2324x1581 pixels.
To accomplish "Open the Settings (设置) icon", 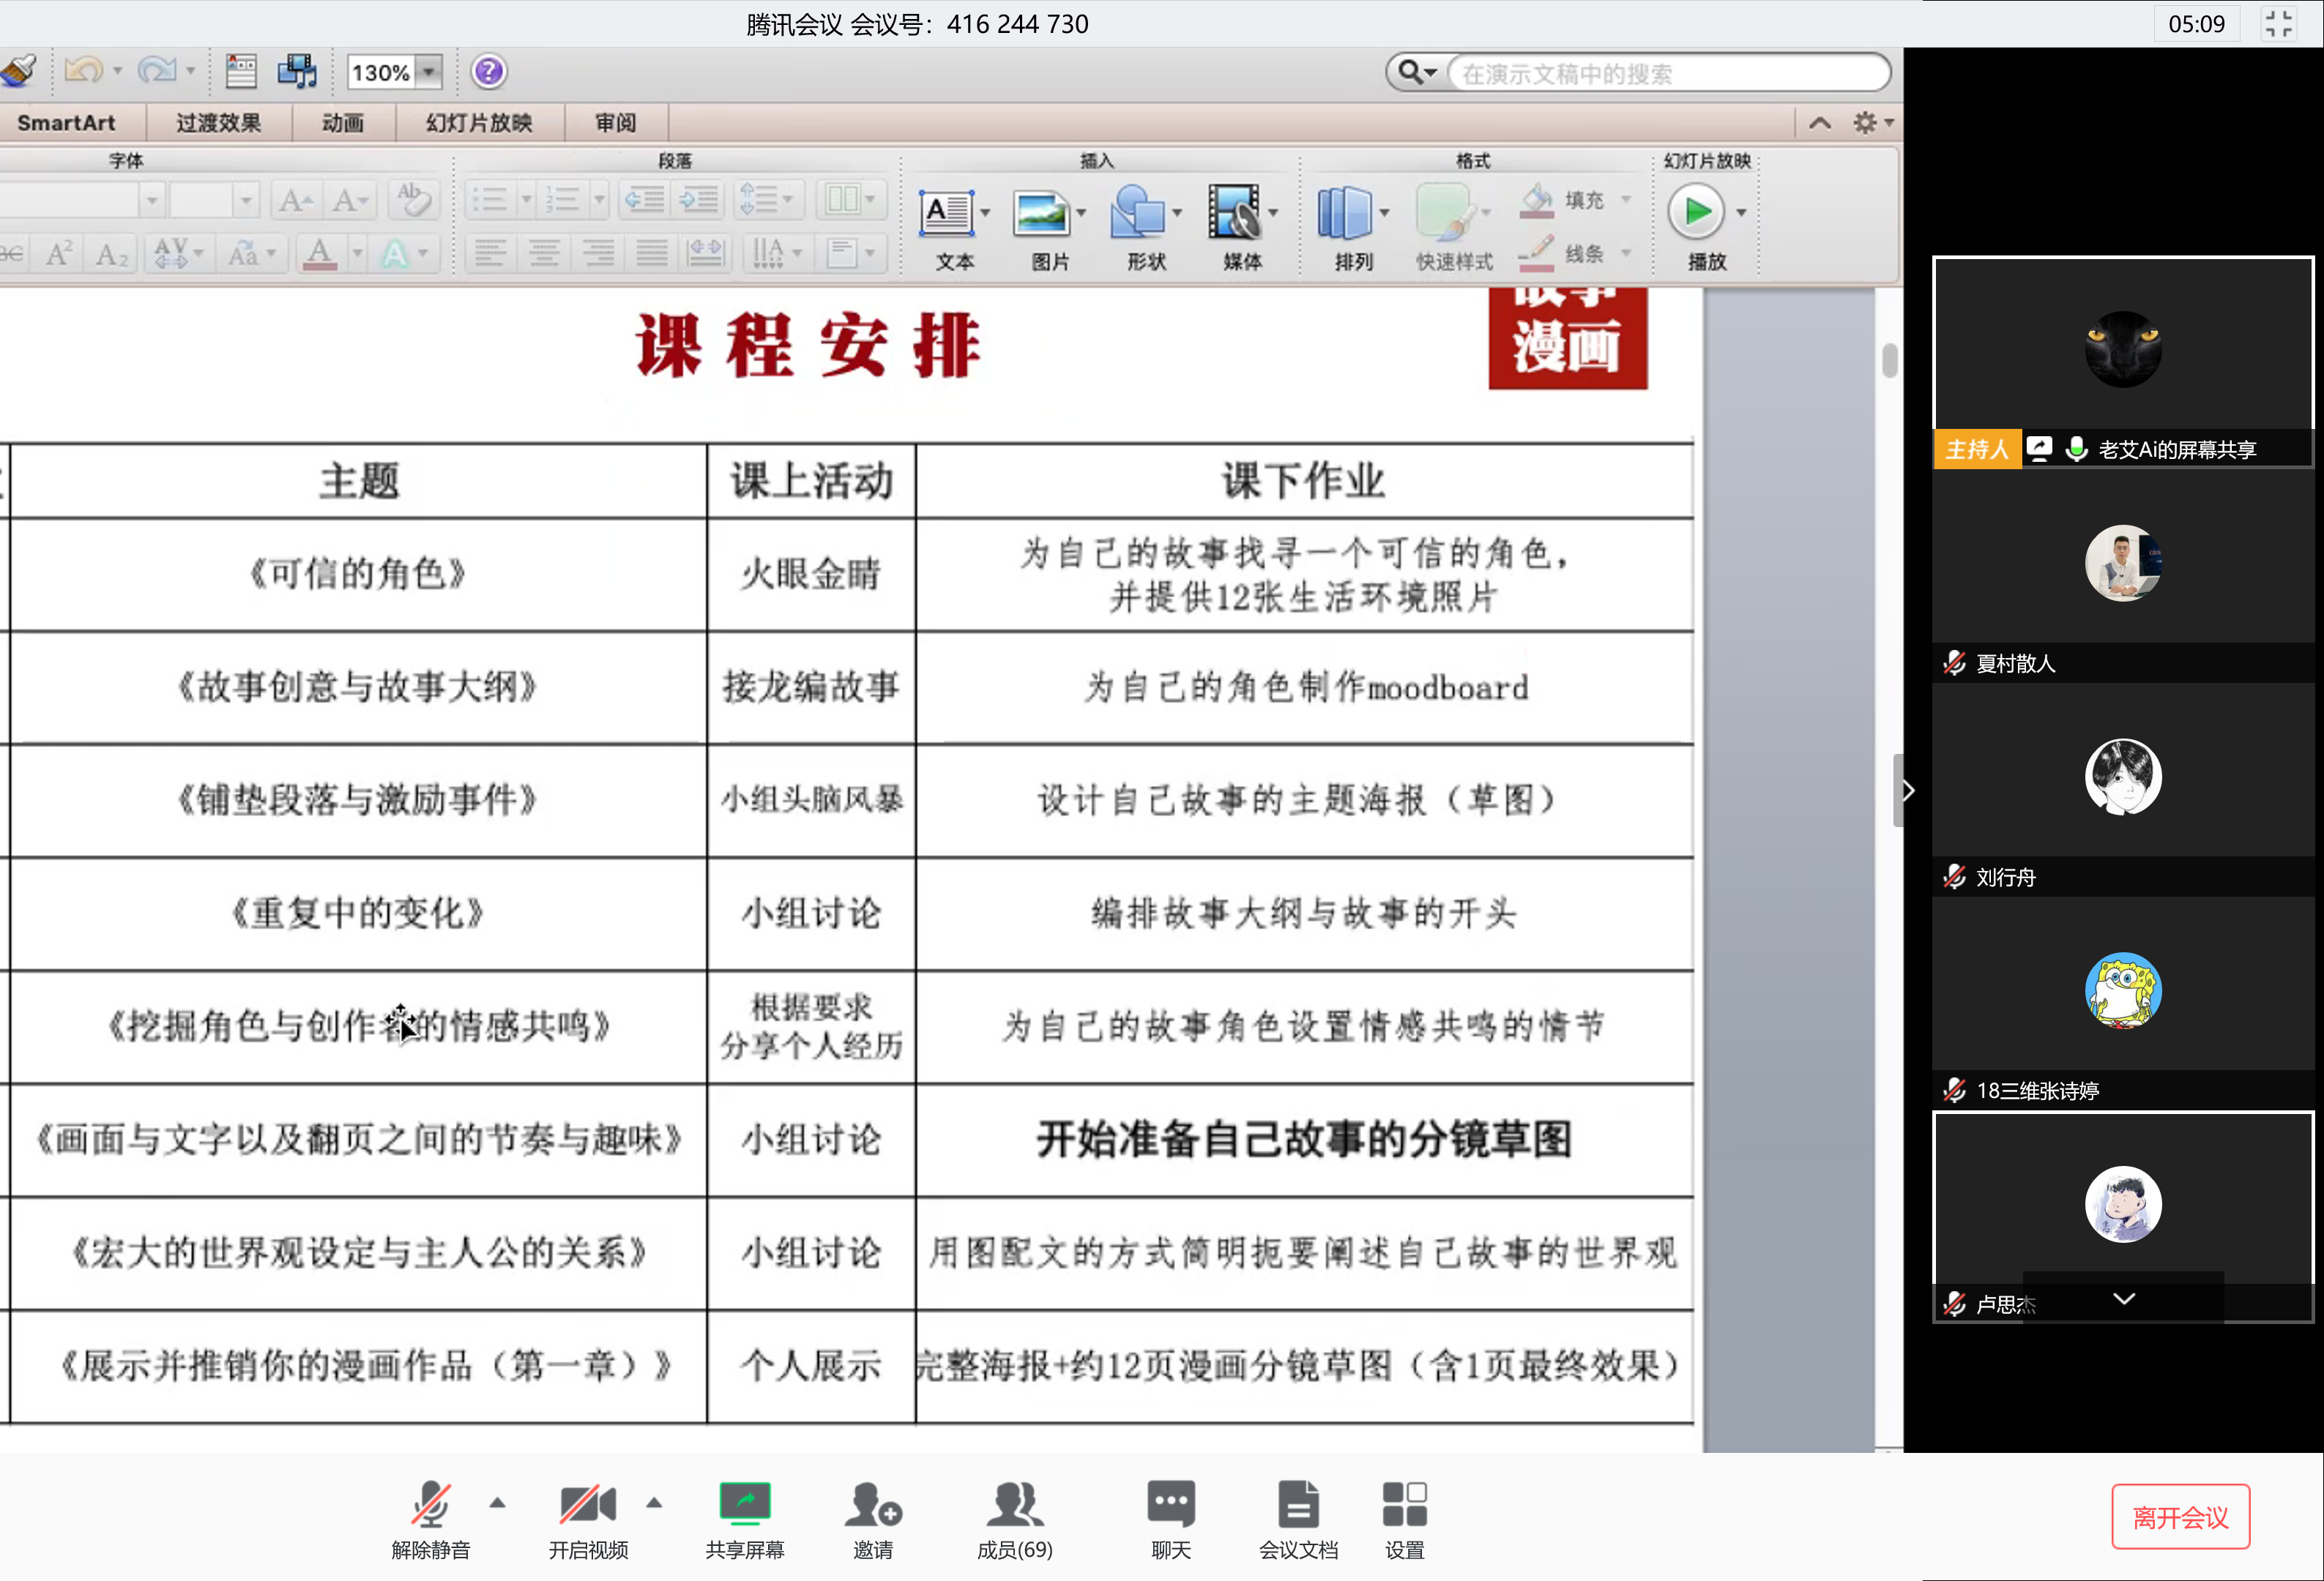I will (1404, 1504).
